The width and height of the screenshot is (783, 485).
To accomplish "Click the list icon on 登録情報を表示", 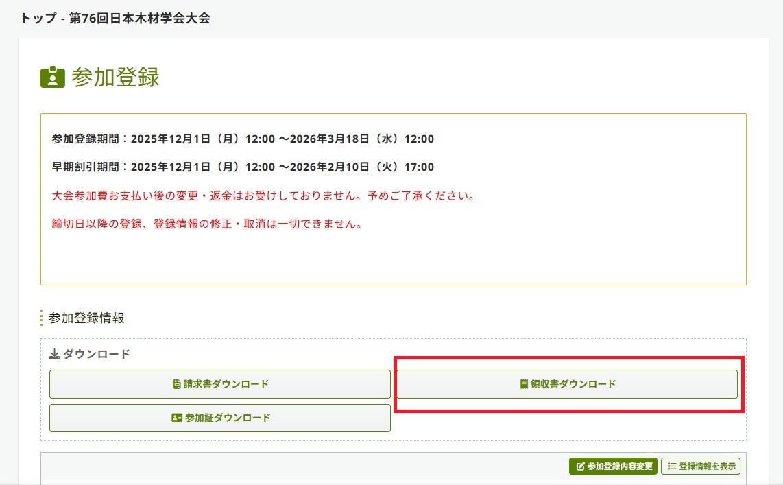I will click(x=672, y=466).
